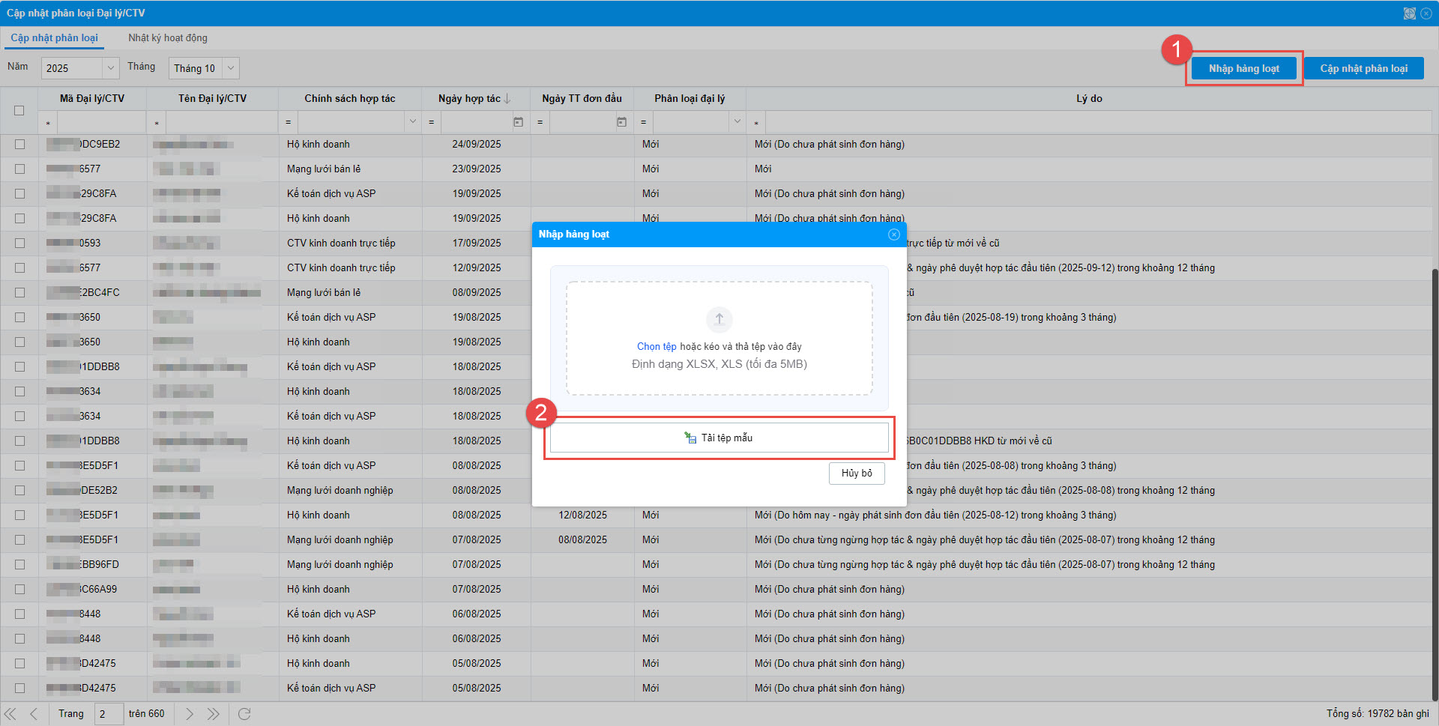Close the Nhập hàng loạt dialog

coord(893,235)
